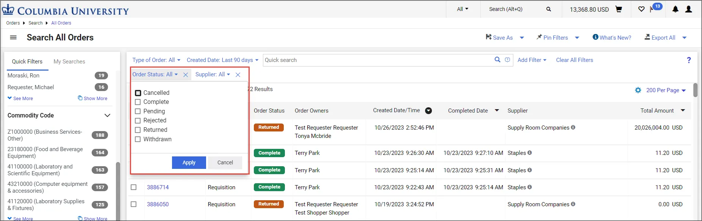
Task: Click the Export All icon
Action: (x=647, y=37)
